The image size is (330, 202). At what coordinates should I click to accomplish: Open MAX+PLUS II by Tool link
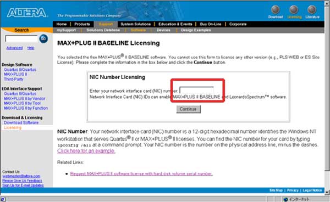22,103
